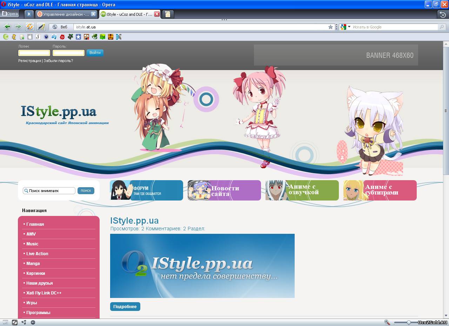The image size is (449, 326).
Task: Open the green 'Dw' bookmark icon
Action: (x=103, y=36)
